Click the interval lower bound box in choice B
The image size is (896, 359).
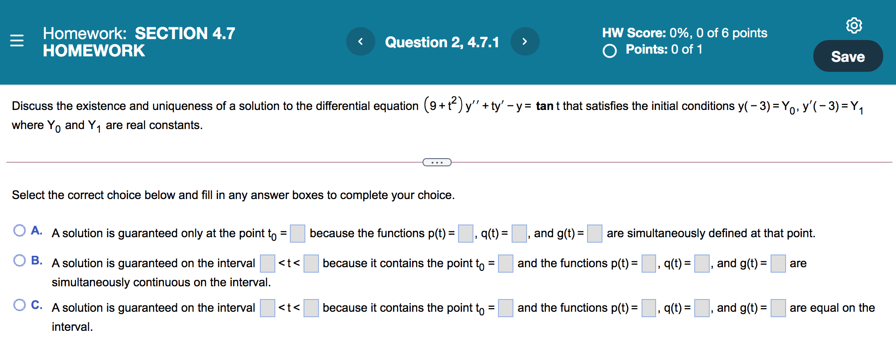click(x=267, y=264)
